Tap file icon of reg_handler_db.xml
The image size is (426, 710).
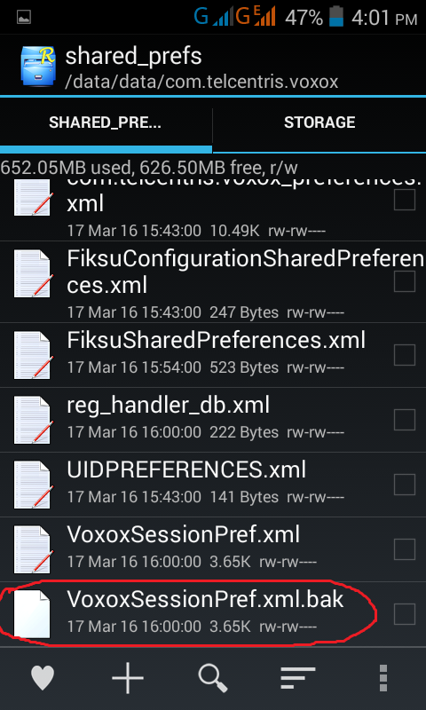pos(34,420)
